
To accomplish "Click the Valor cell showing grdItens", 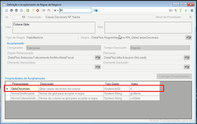I will [x=145, y=93].
